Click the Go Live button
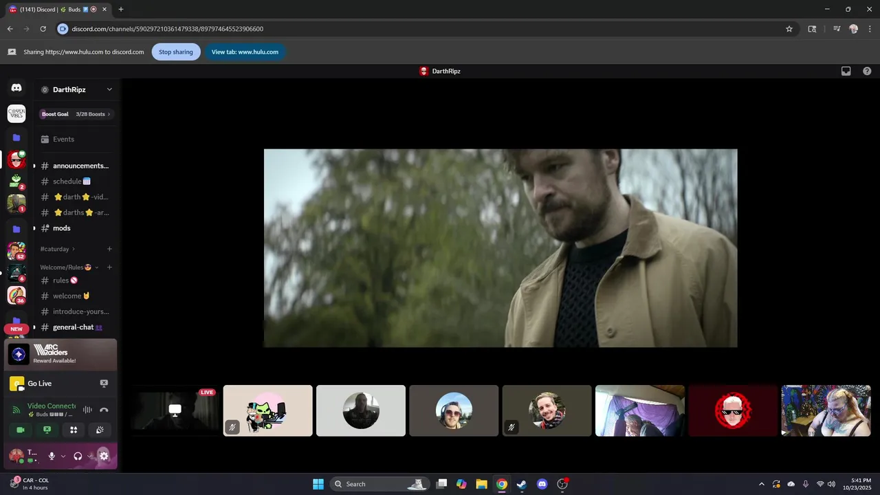The width and height of the screenshot is (880, 495). click(x=39, y=383)
